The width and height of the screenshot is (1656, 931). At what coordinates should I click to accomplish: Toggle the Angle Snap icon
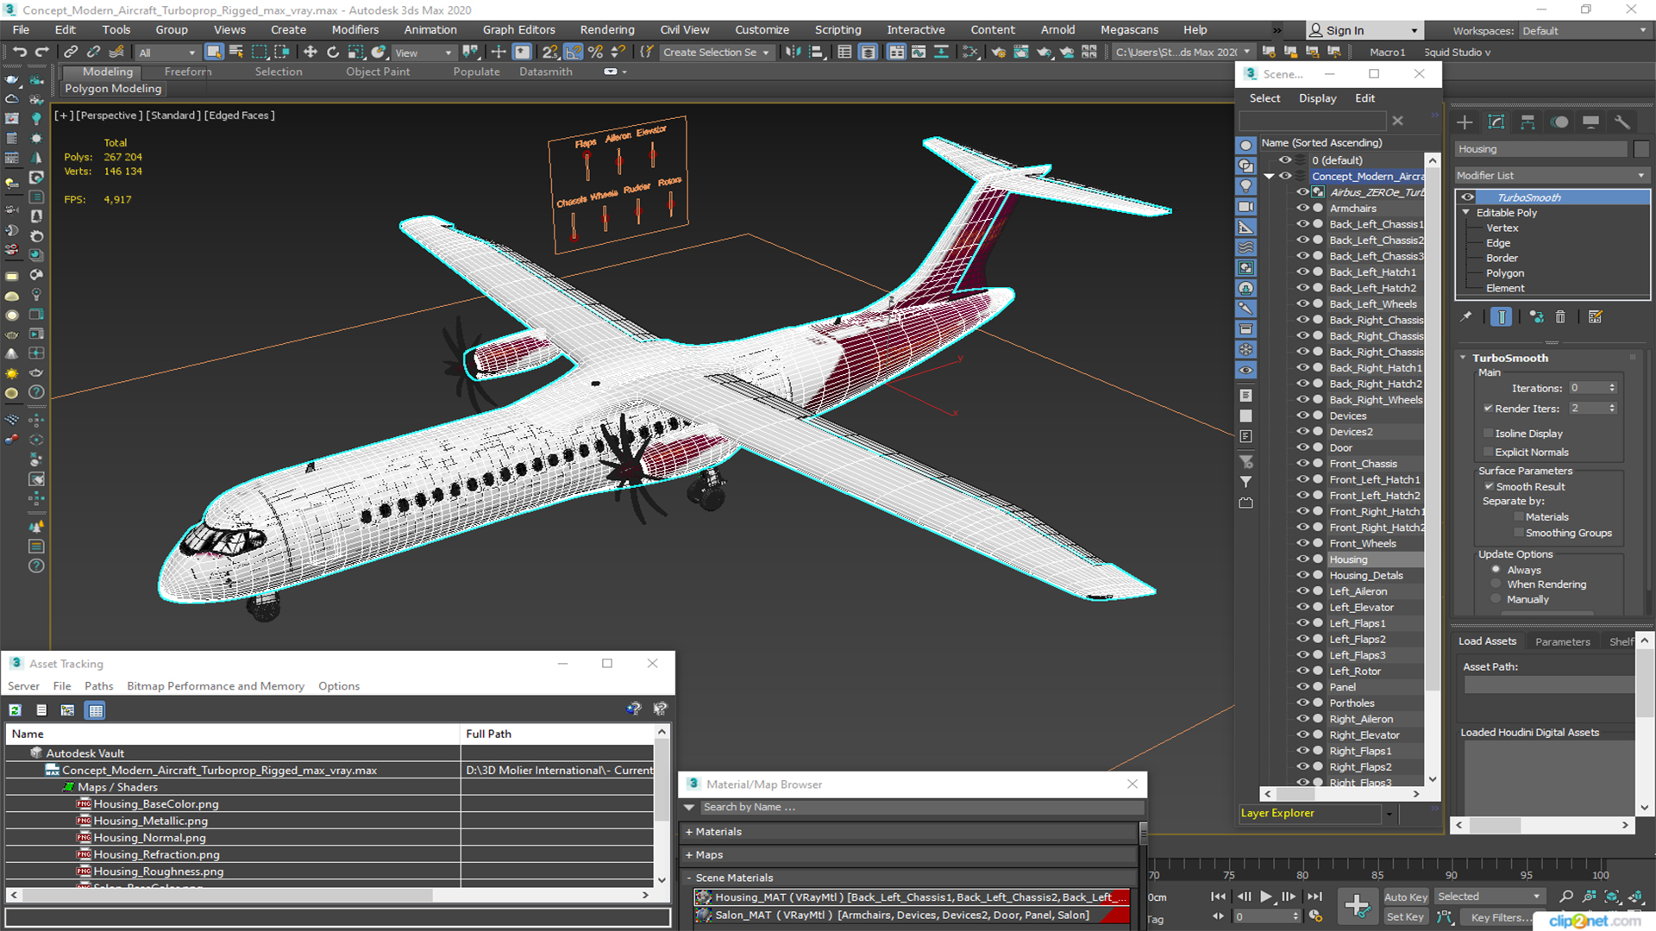[x=574, y=53]
